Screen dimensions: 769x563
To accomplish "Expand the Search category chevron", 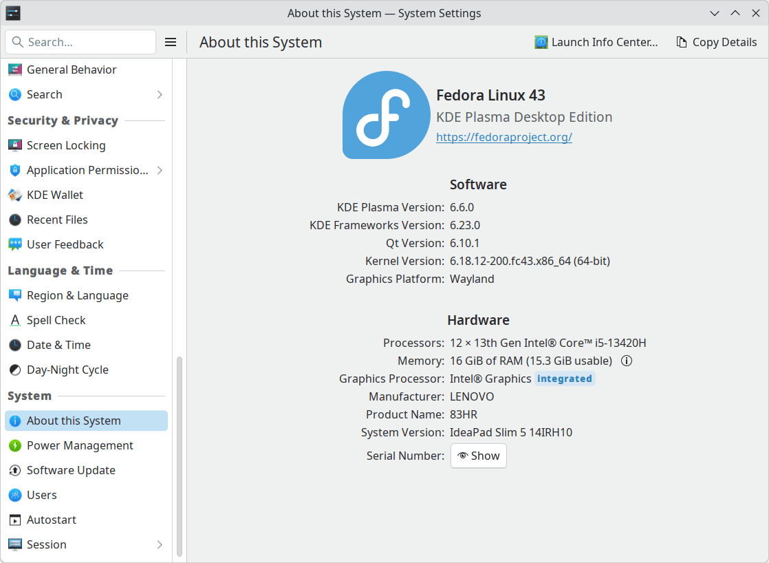I will point(160,94).
